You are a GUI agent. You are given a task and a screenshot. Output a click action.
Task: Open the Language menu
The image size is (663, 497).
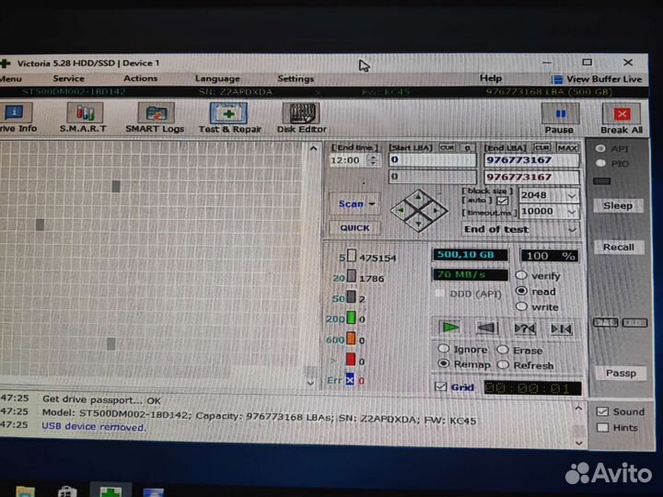pos(217,79)
